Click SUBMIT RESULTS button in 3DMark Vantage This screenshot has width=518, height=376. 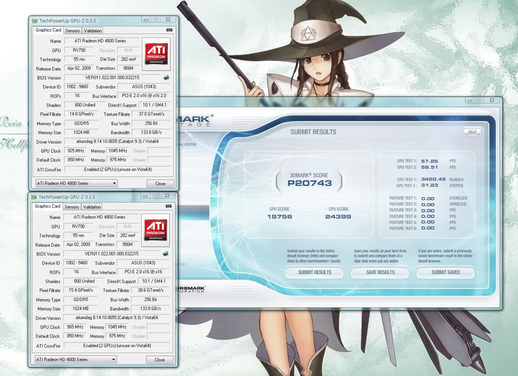(x=315, y=273)
